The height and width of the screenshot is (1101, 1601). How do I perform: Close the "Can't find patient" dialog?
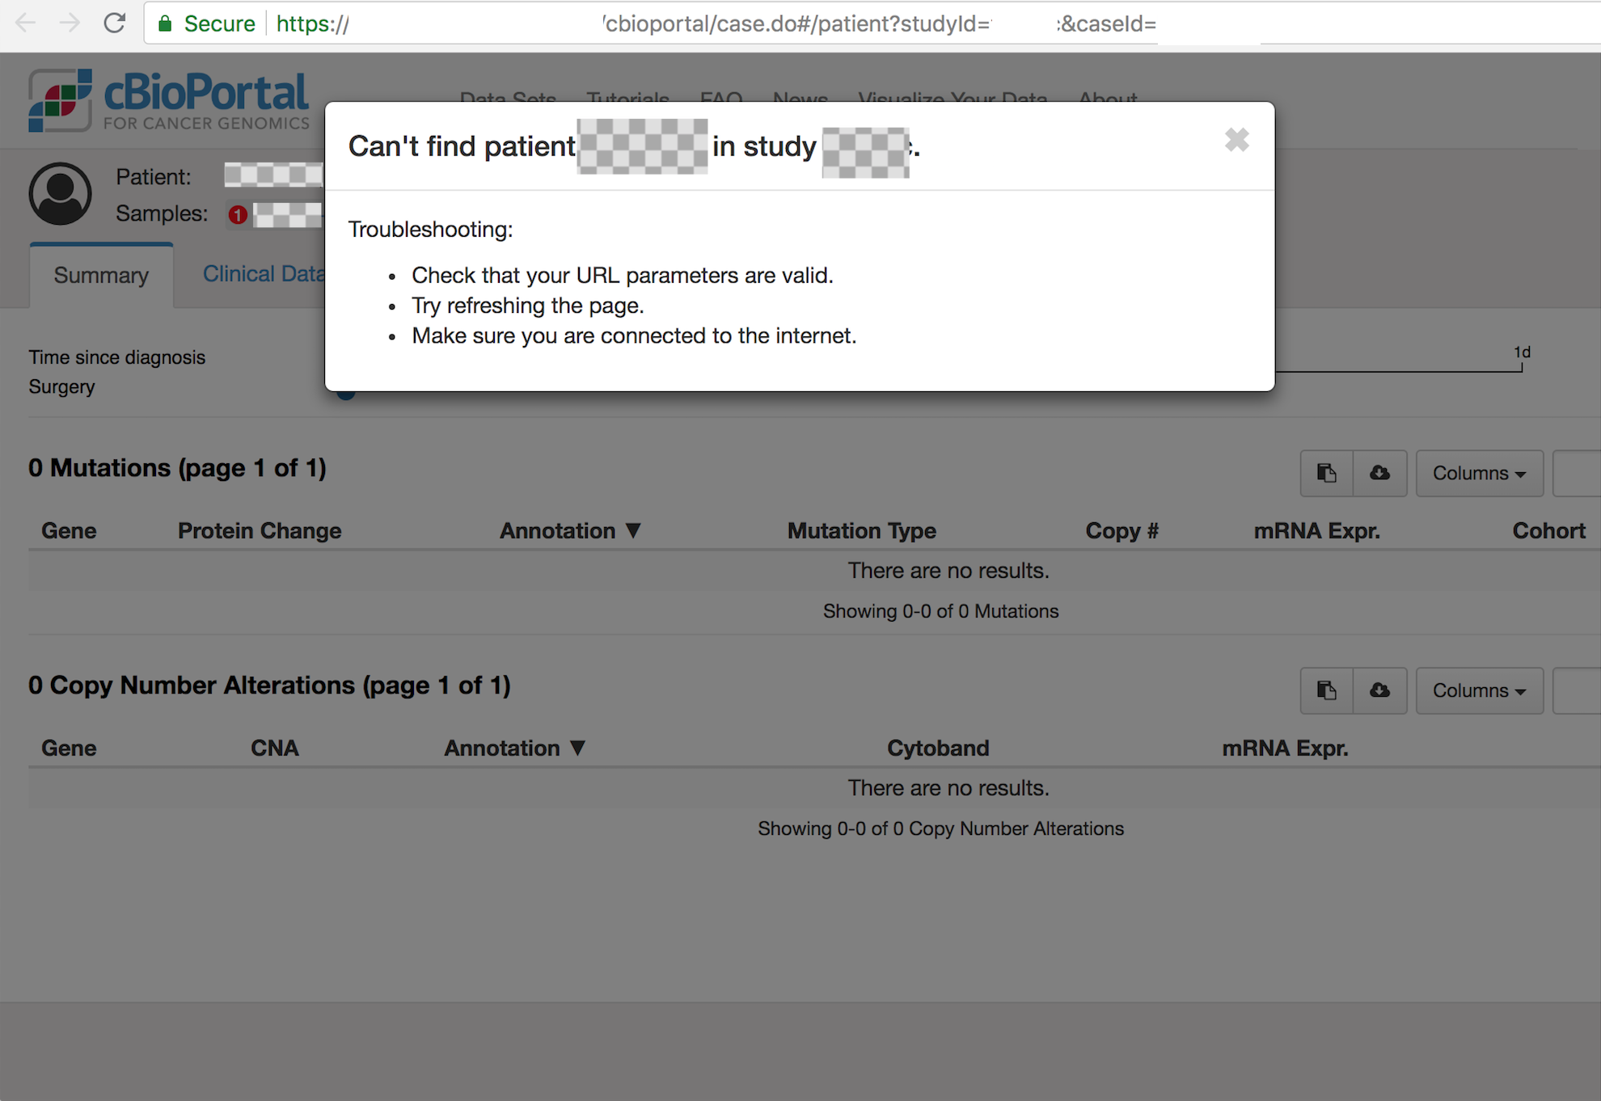pyautogui.click(x=1236, y=140)
